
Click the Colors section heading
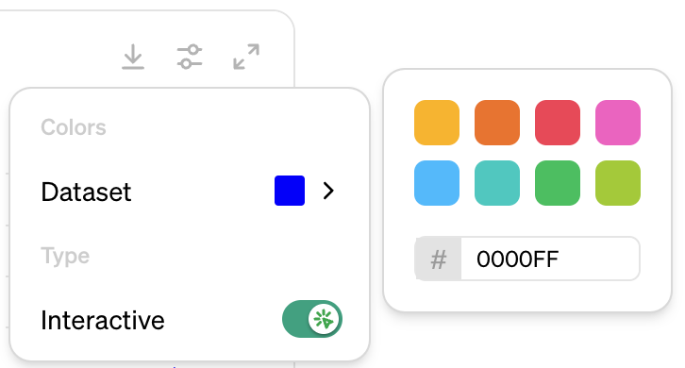(x=74, y=127)
